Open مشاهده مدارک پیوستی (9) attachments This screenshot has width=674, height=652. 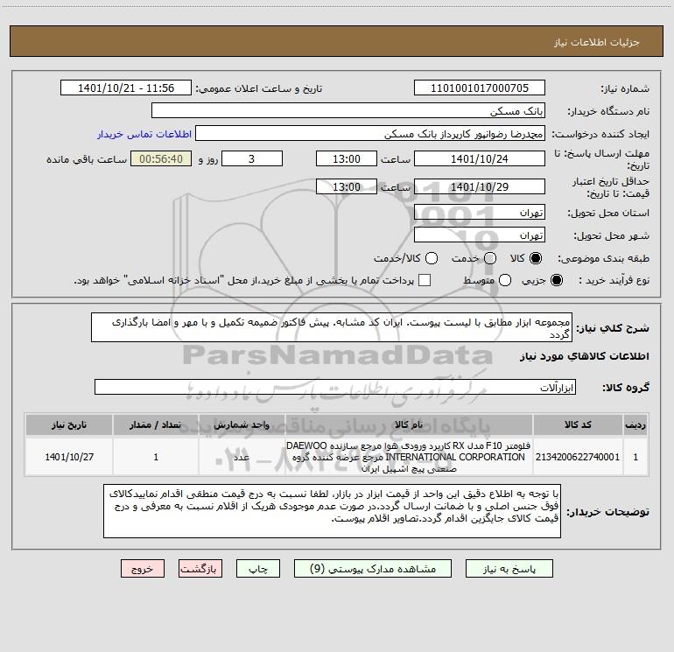(373, 569)
